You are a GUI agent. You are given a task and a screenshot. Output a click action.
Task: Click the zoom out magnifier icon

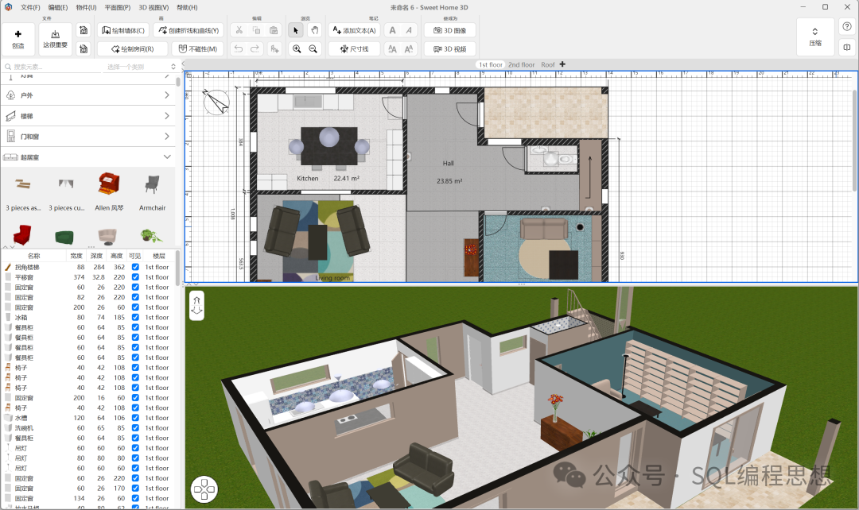[313, 49]
